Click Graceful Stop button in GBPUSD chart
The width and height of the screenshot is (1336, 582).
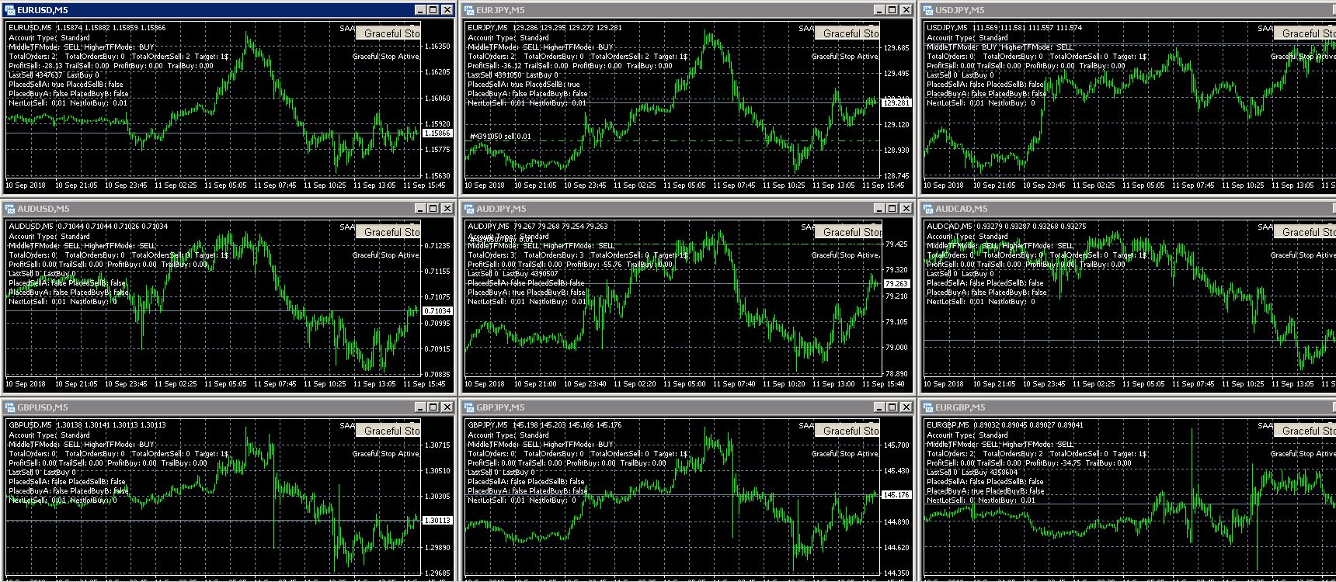click(388, 431)
